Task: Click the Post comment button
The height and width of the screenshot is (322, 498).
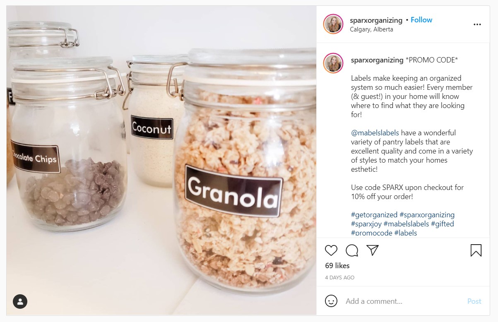Action: 474,301
